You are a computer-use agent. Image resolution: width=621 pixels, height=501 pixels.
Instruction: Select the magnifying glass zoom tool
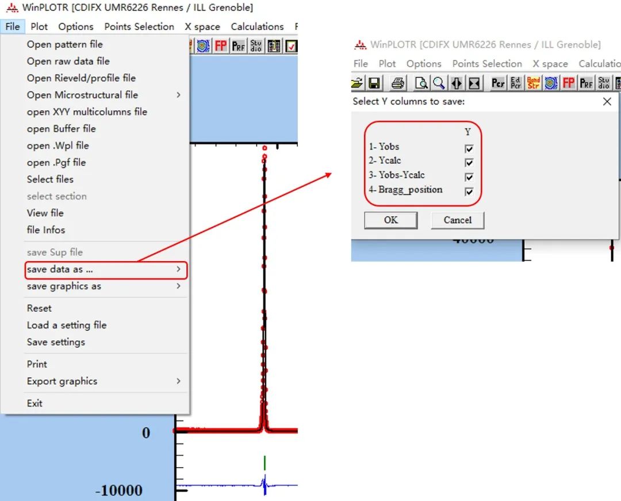439,83
